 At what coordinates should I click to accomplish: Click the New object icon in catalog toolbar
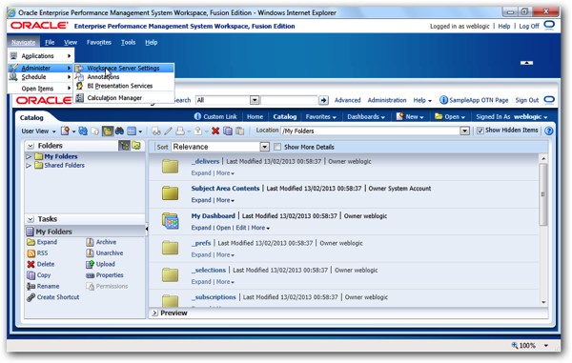(65, 131)
